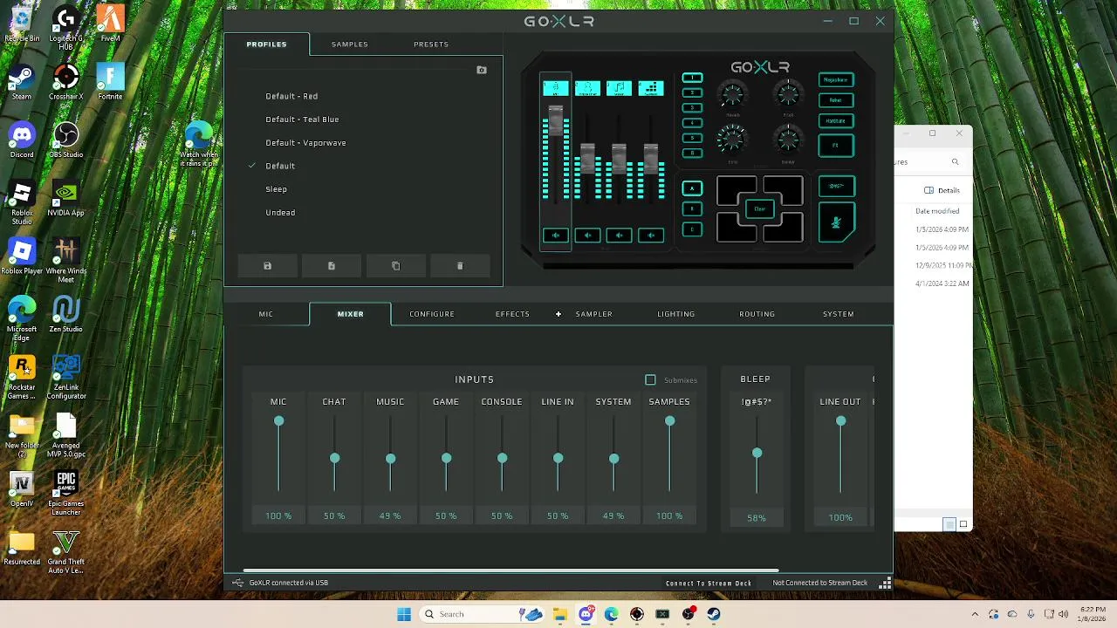Image resolution: width=1117 pixels, height=628 pixels.
Task: Click the delete profile trash icon
Action: 460,266
